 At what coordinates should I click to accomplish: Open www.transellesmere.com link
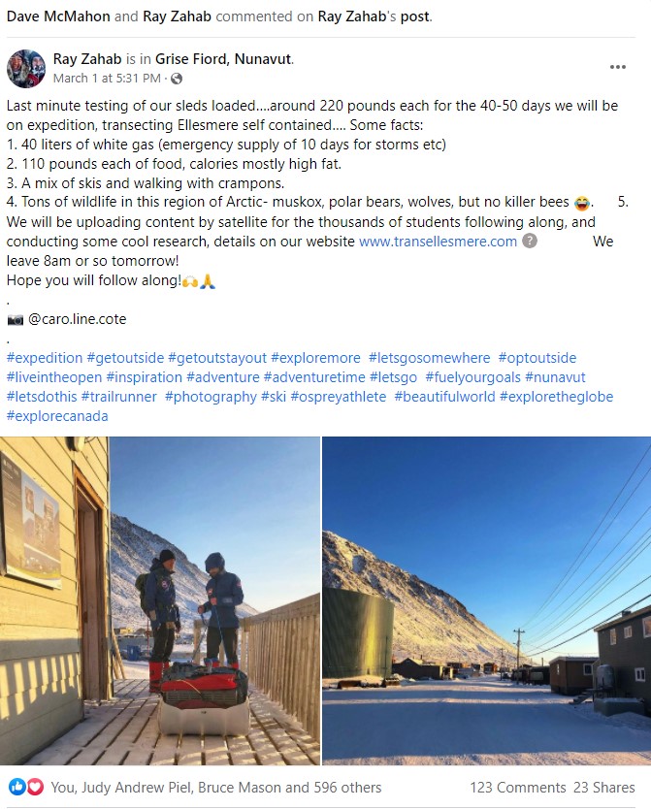tap(438, 241)
